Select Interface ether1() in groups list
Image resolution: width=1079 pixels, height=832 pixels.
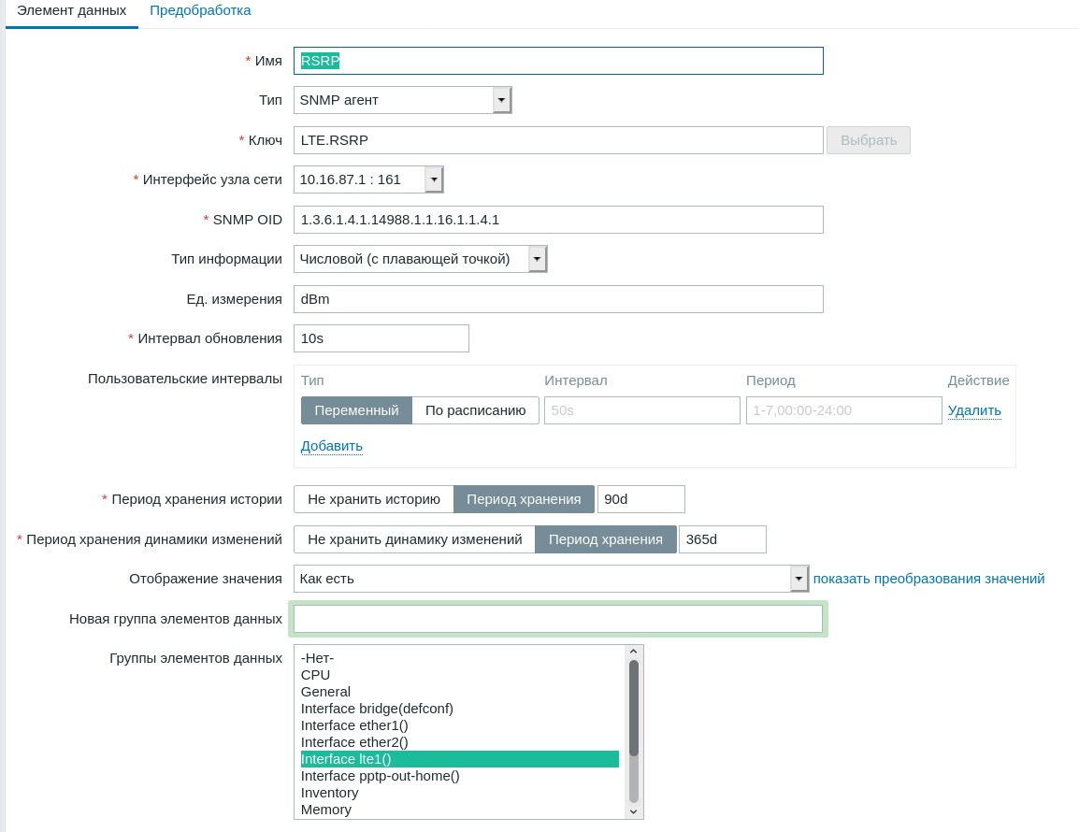354,725
